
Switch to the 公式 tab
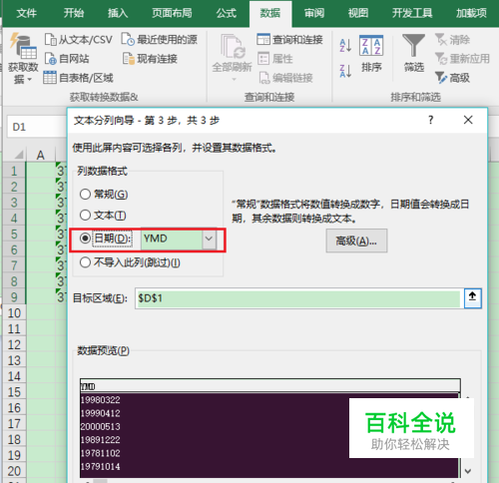point(227,13)
